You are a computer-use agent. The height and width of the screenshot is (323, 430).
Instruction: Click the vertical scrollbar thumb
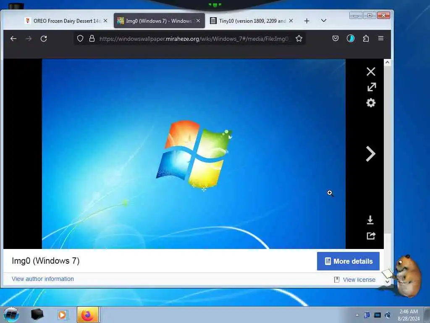387,150
